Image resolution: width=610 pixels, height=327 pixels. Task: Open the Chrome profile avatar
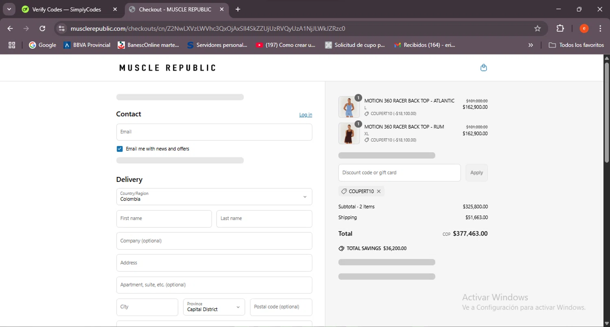(584, 28)
